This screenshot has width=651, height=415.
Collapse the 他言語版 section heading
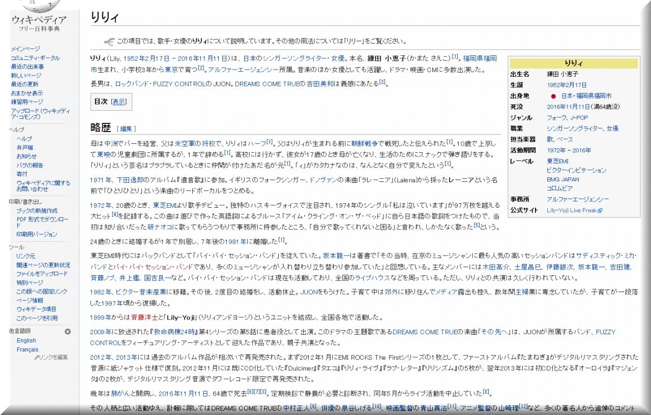tap(20, 331)
